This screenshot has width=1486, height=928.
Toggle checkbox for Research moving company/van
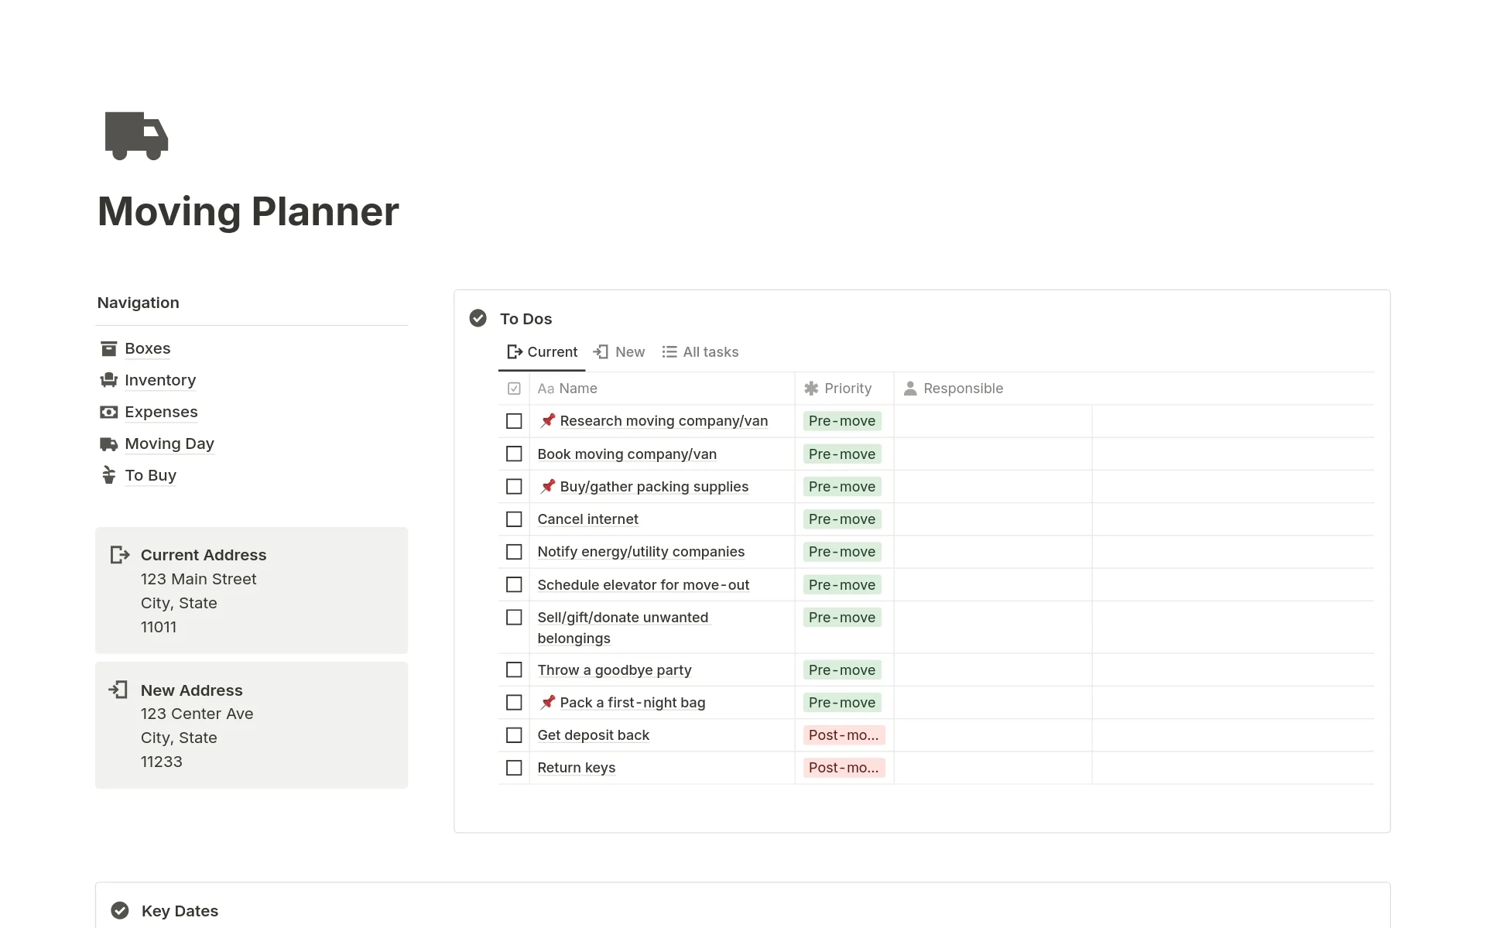click(x=514, y=420)
